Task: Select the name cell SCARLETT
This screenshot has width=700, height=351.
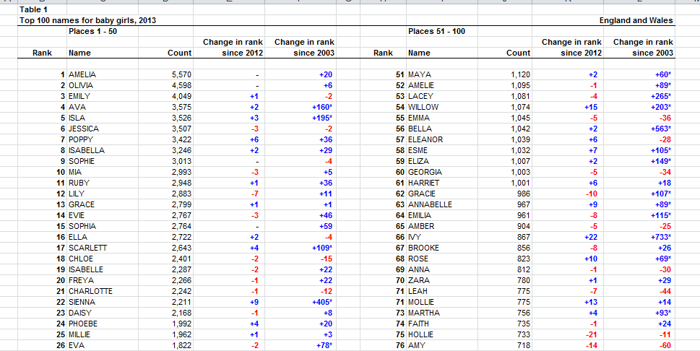Action: click(x=87, y=248)
